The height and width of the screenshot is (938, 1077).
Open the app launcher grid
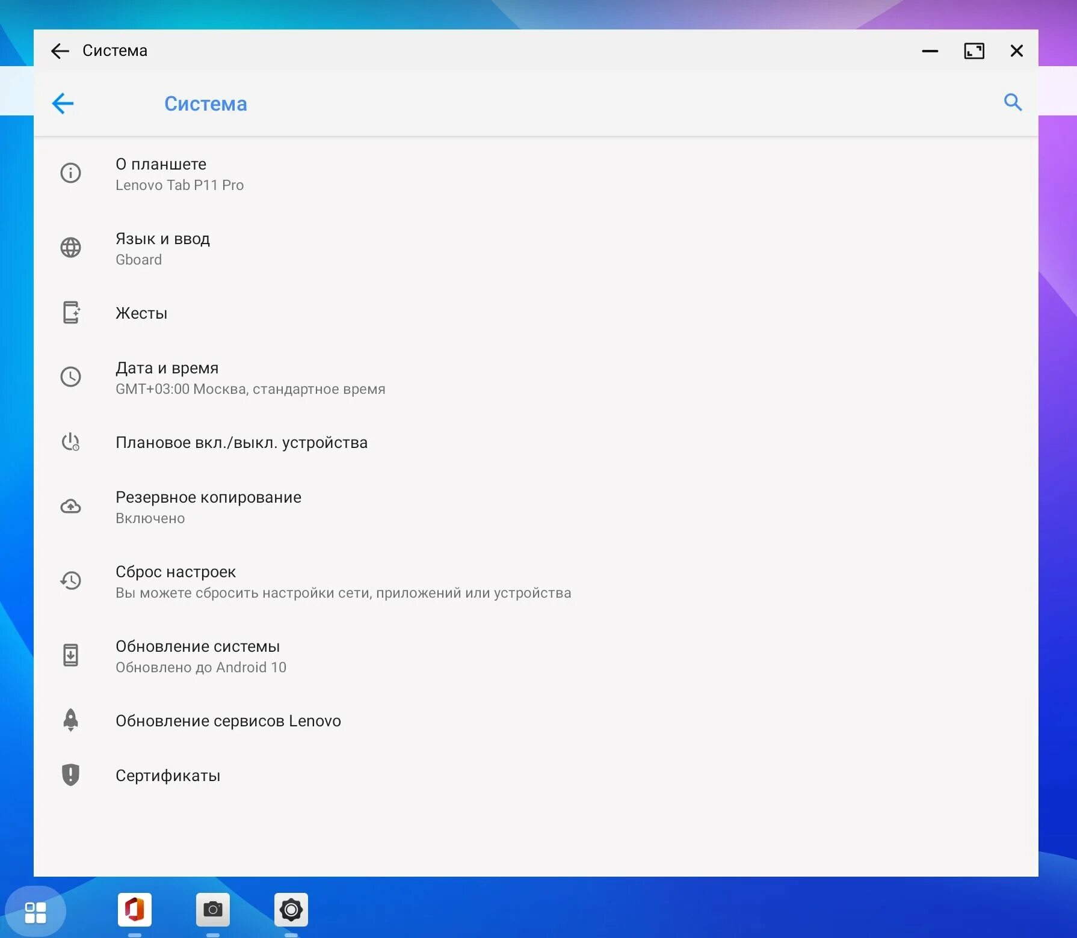coord(37,910)
